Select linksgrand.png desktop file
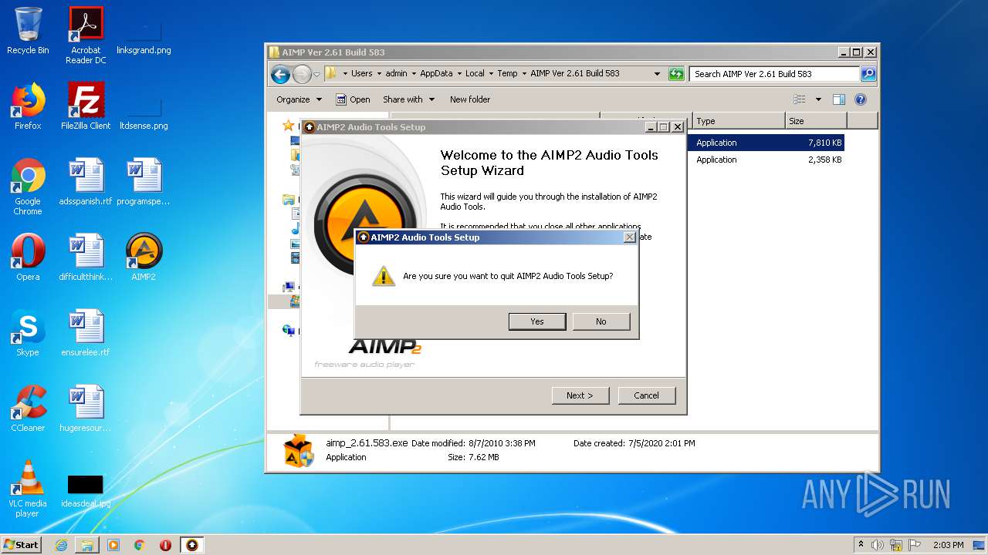 pos(144,35)
